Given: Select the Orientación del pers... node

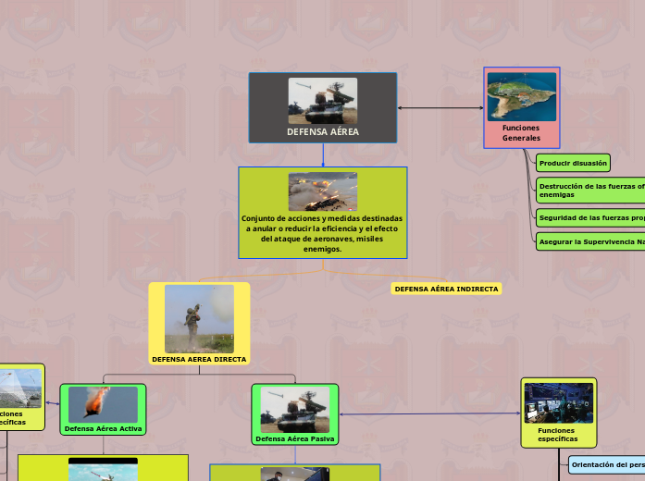Looking at the screenshot, I should 607,464.
